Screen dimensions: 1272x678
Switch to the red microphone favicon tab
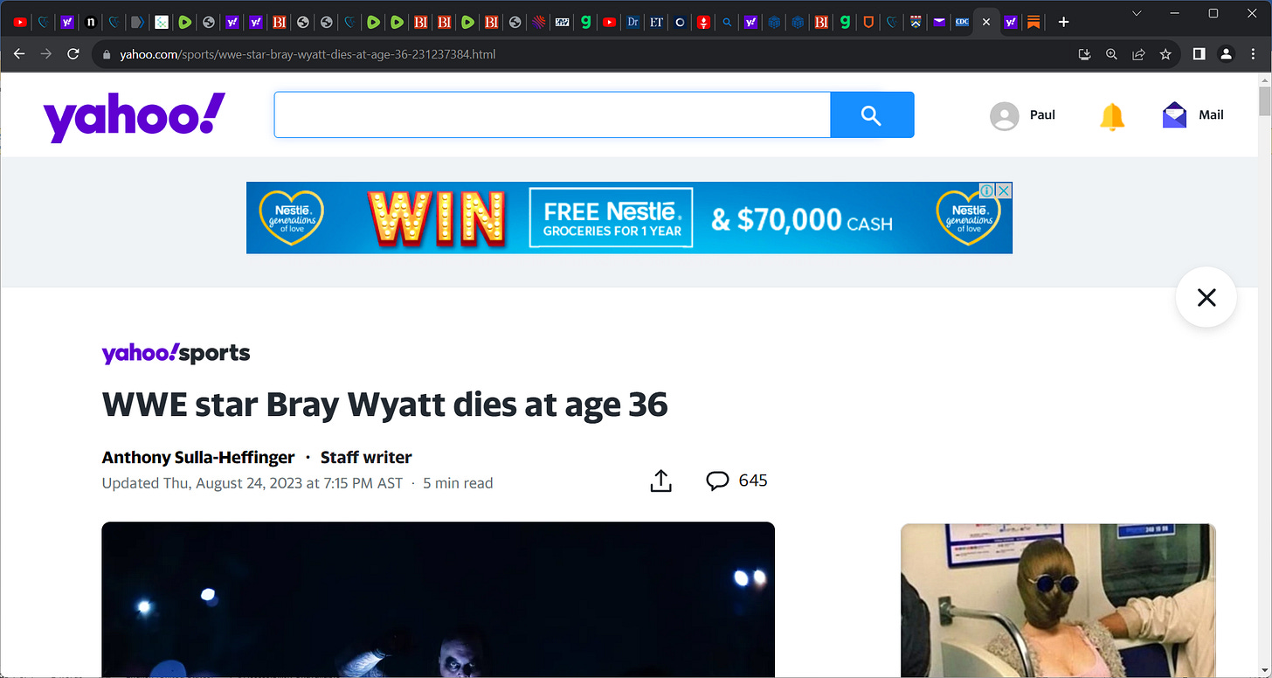[703, 22]
